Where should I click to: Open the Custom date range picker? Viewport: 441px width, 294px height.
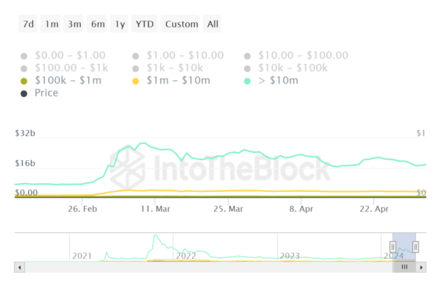(x=182, y=24)
